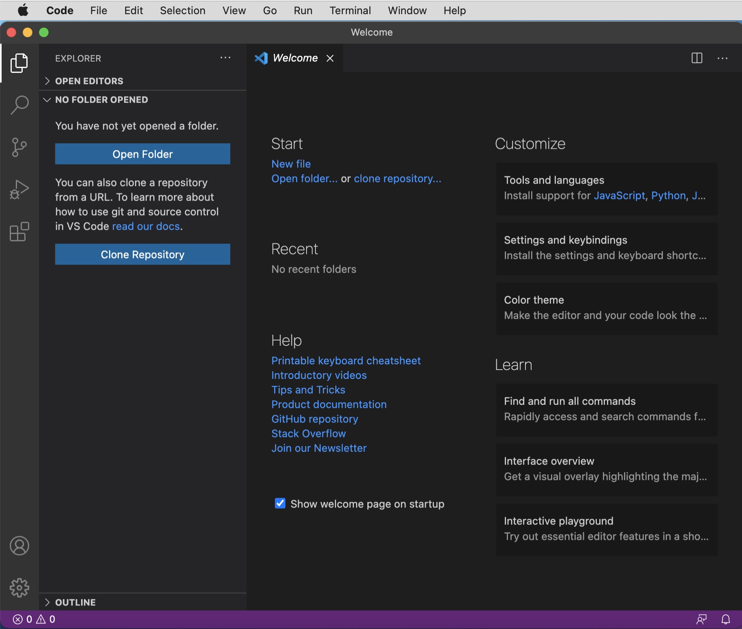Follow the read our docs link
Image resolution: width=742 pixels, height=629 pixels.
pos(146,226)
